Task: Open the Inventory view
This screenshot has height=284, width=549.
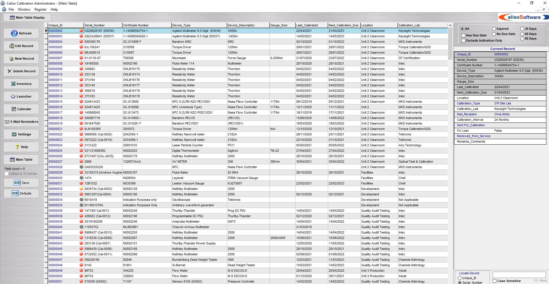Action: 21,84
